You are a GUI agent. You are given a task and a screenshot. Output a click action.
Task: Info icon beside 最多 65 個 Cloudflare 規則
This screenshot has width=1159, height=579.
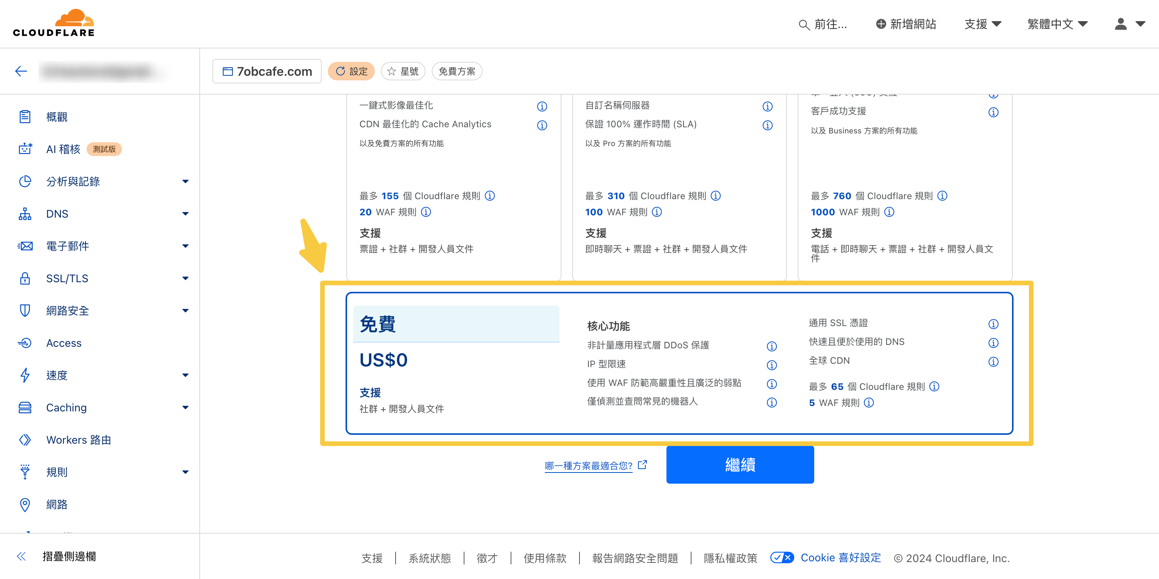(934, 386)
